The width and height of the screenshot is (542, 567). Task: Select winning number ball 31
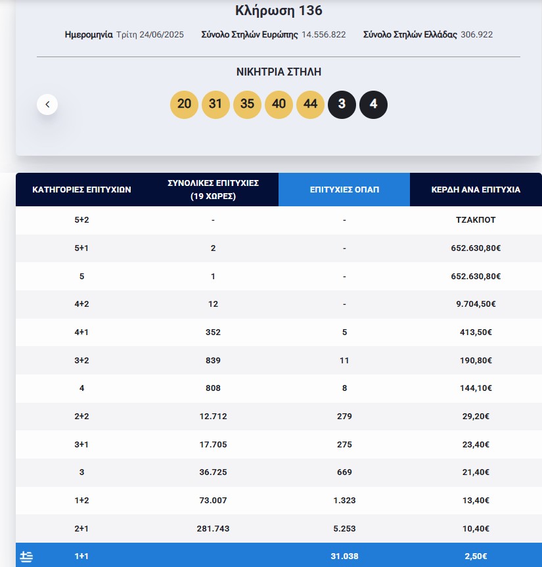[x=215, y=104]
